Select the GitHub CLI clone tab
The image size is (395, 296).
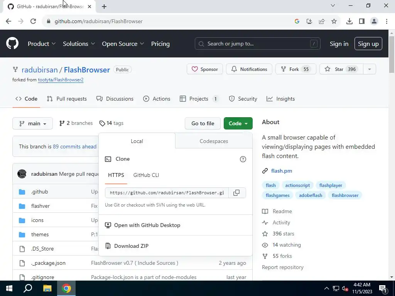click(x=146, y=175)
